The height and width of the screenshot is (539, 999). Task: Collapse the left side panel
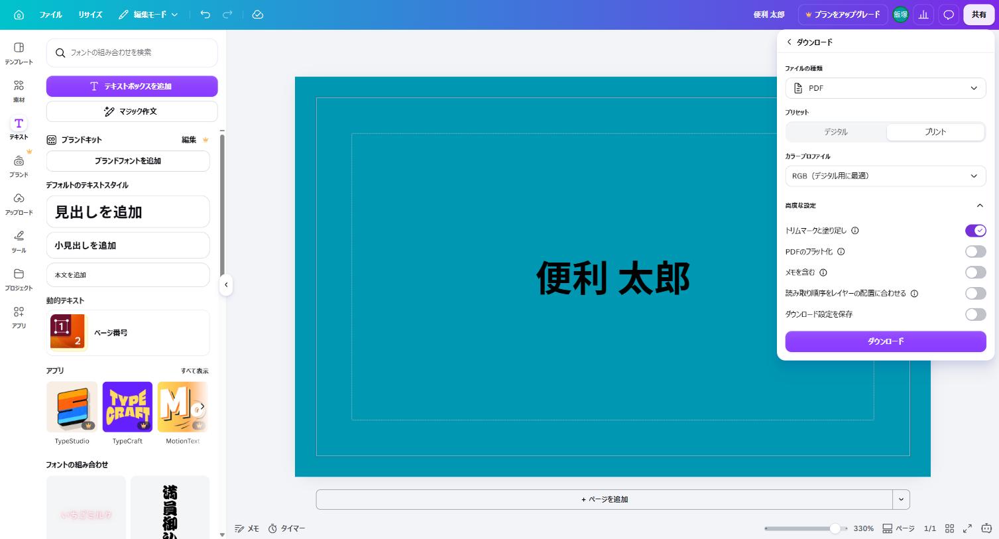click(226, 285)
